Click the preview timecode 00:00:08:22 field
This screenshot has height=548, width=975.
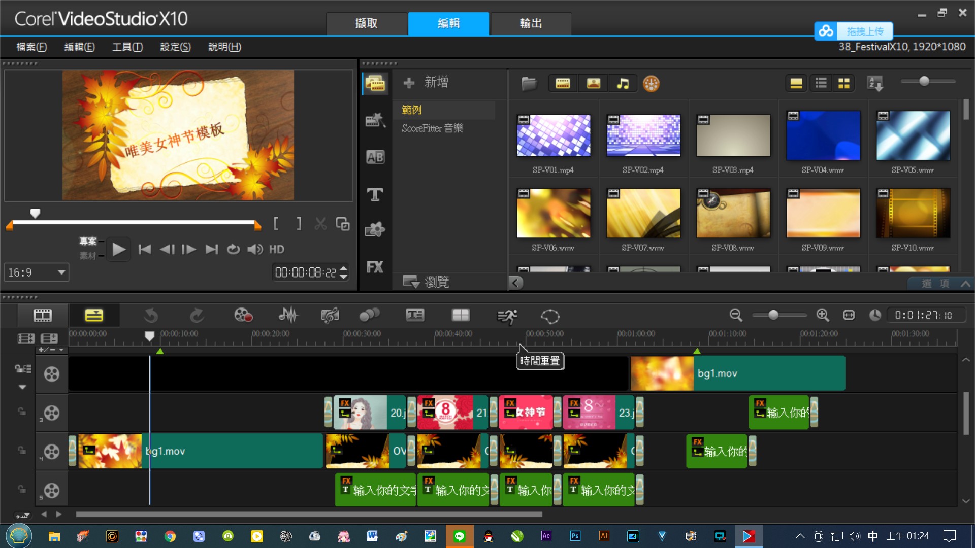[306, 272]
